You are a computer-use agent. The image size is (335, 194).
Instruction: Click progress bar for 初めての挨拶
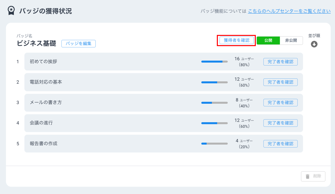coord(214,62)
